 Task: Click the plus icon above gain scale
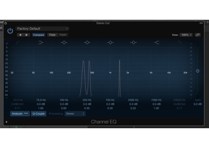pos(191,43)
